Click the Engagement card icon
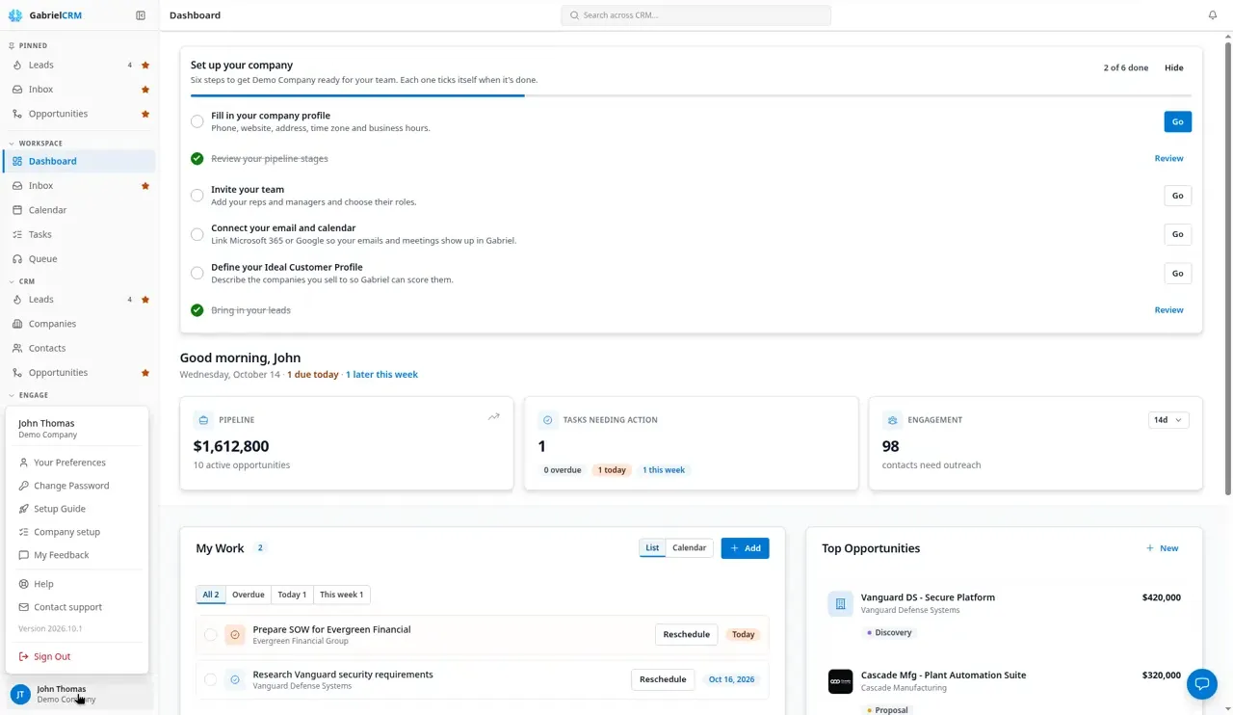 point(892,420)
